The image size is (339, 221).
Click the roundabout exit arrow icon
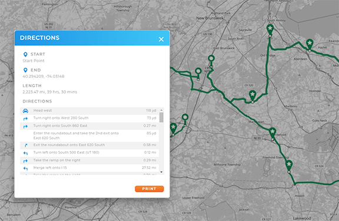(26, 146)
